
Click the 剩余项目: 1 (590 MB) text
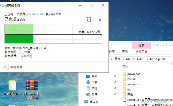coord(18,56)
